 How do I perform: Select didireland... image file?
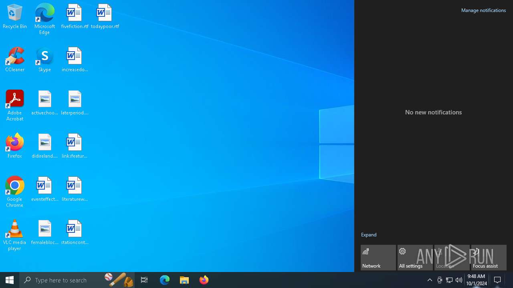[x=44, y=146]
